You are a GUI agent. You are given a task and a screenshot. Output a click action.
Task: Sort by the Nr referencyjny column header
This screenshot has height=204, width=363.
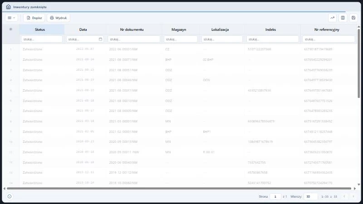point(327,29)
